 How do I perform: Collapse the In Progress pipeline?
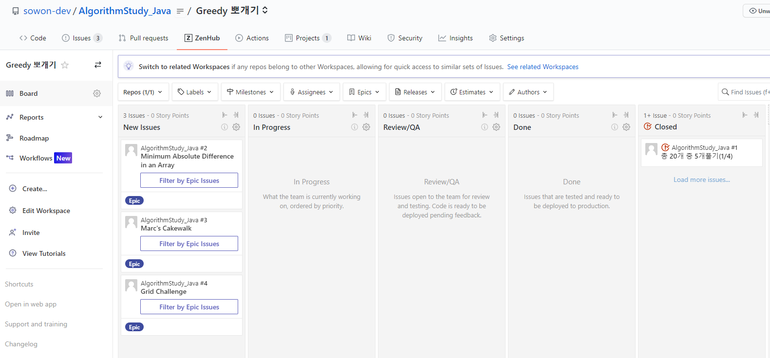pyautogui.click(x=355, y=115)
